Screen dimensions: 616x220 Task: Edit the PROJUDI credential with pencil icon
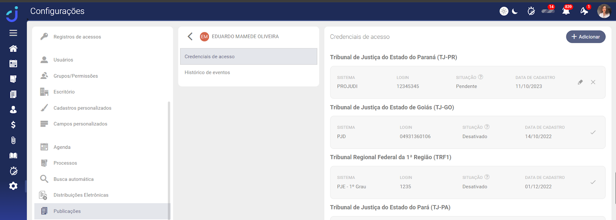[x=580, y=82]
